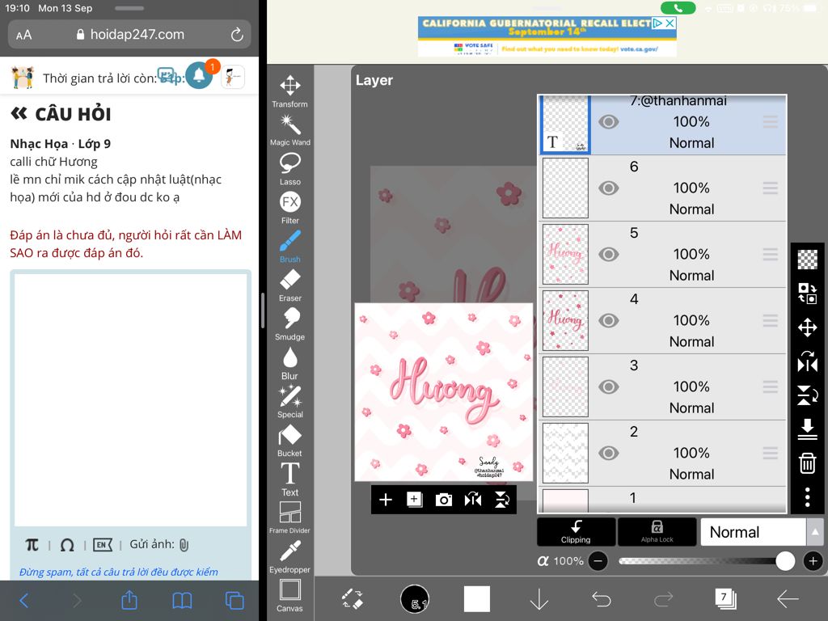Select the Smudge tool
The height and width of the screenshot is (621, 828).
click(290, 323)
